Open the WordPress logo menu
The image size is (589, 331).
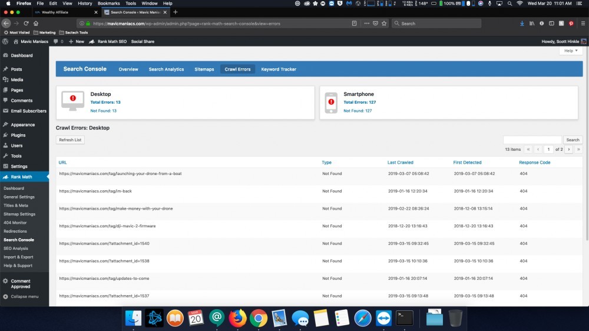(x=5, y=41)
